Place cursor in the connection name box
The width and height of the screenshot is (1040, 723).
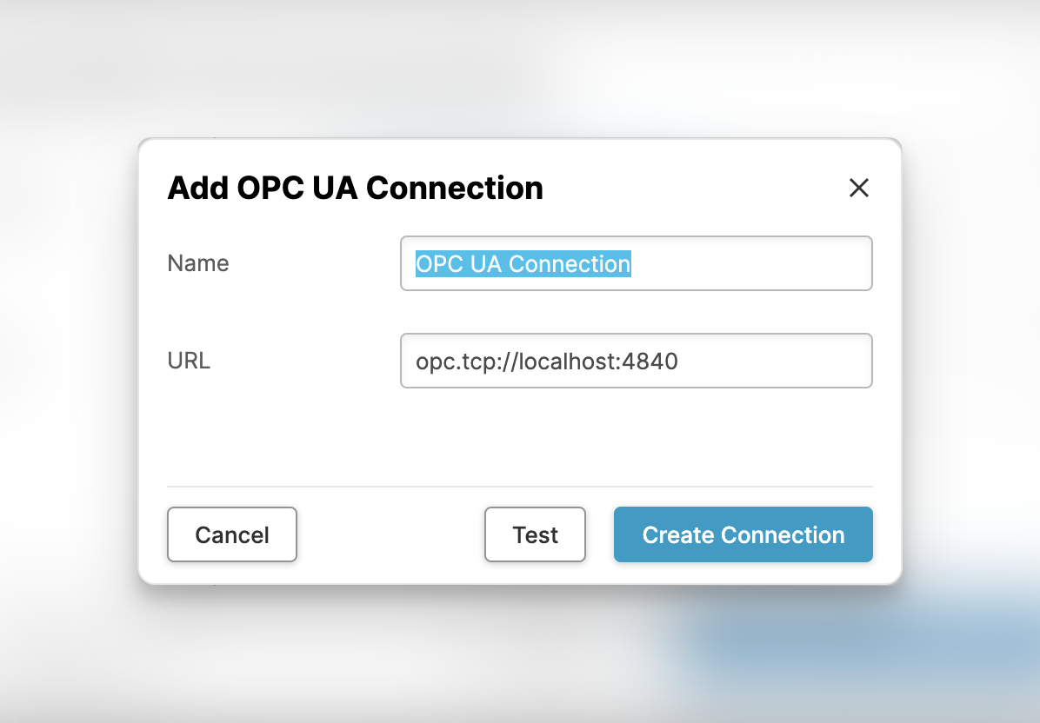[x=636, y=263]
